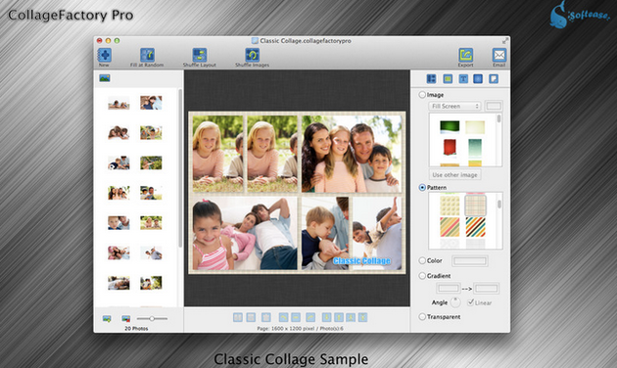Select the Color background radio button
617x368 pixels.
point(422,260)
